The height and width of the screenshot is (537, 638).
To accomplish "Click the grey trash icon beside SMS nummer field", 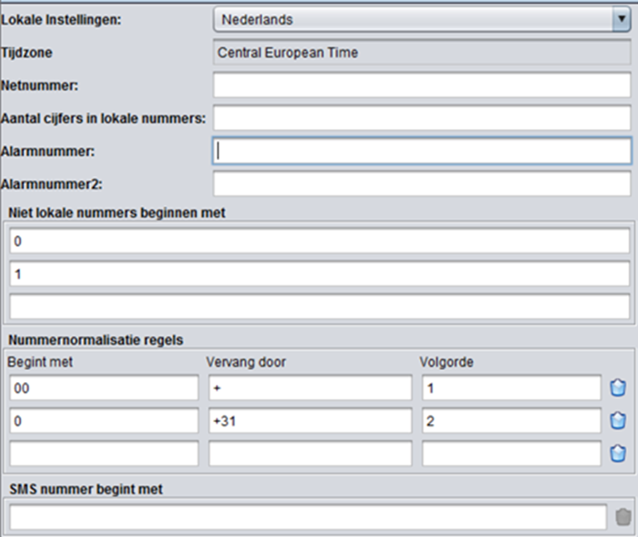I will [622, 517].
